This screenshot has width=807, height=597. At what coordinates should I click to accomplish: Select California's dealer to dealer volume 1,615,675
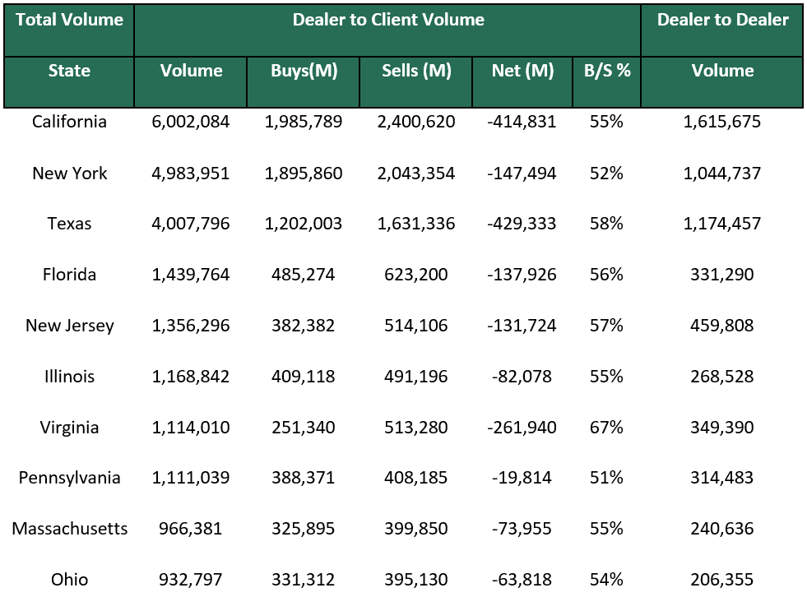(x=722, y=122)
